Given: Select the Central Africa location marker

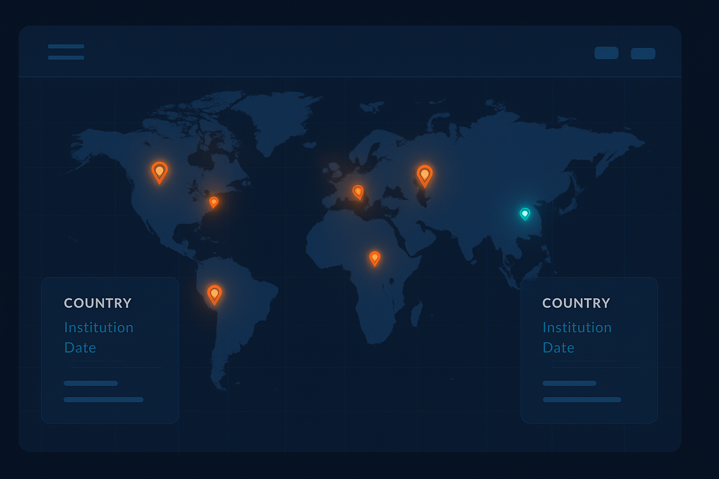Looking at the screenshot, I should click(375, 257).
